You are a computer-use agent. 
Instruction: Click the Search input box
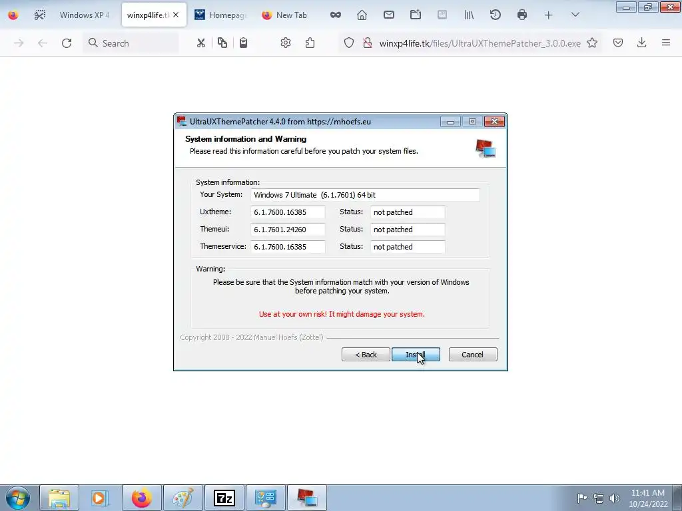(131, 43)
